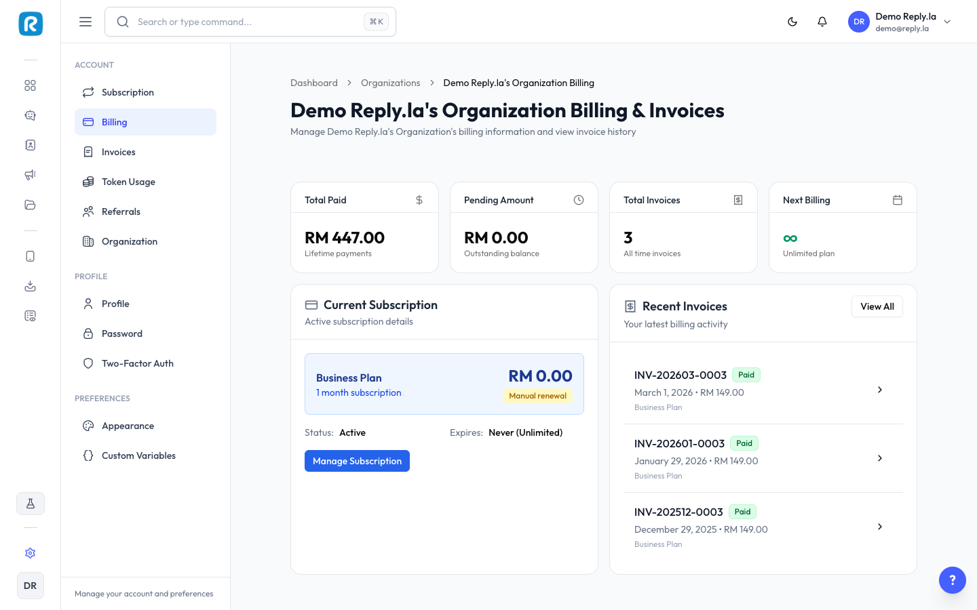Viewport: 977px width, 610px height.
Task: Click View All recent invoices
Action: pos(877,306)
